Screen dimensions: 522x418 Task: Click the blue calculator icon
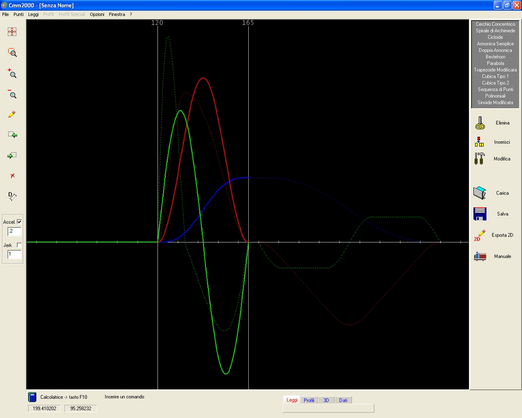(x=32, y=397)
